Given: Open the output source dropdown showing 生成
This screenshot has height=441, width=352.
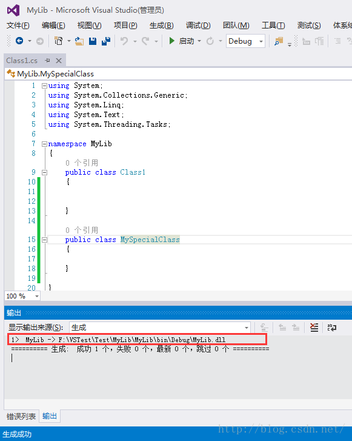Looking at the screenshot, I should coord(159,328).
